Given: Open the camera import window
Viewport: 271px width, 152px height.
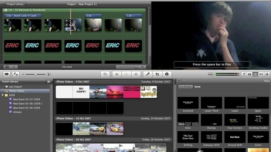Looking at the screenshot, I should [7, 74].
